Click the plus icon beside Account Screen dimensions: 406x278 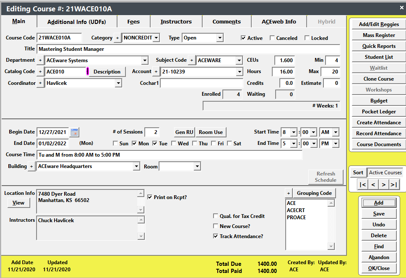(x=156, y=71)
